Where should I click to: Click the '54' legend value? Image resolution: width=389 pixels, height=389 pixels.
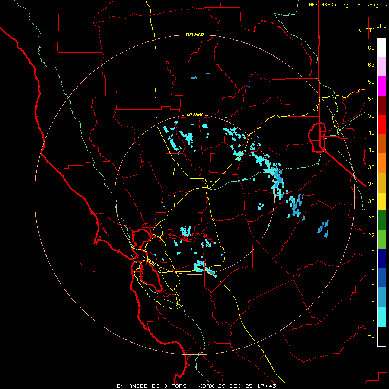pyautogui.click(x=371, y=99)
